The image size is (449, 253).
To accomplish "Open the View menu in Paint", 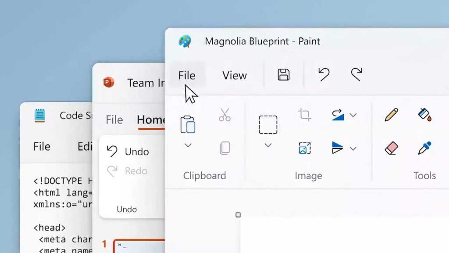I will pyautogui.click(x=235, y=75).
